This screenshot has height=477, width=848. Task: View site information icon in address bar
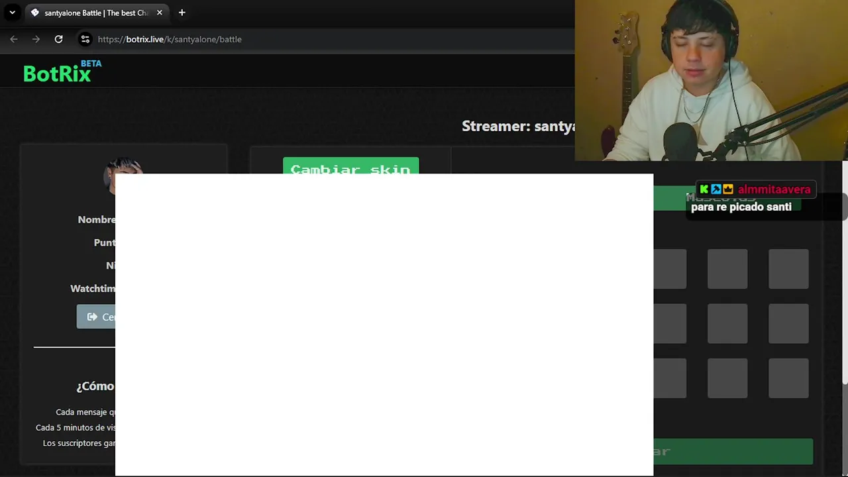(85, 39)
